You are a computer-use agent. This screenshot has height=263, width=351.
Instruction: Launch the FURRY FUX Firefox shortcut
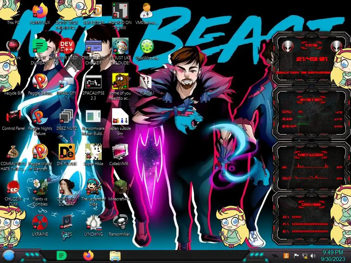[x=40, y=13]
